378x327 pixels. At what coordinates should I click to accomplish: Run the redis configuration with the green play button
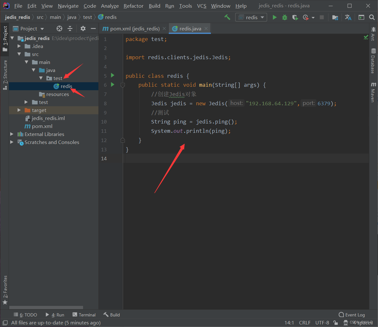[x=274, y=17]
